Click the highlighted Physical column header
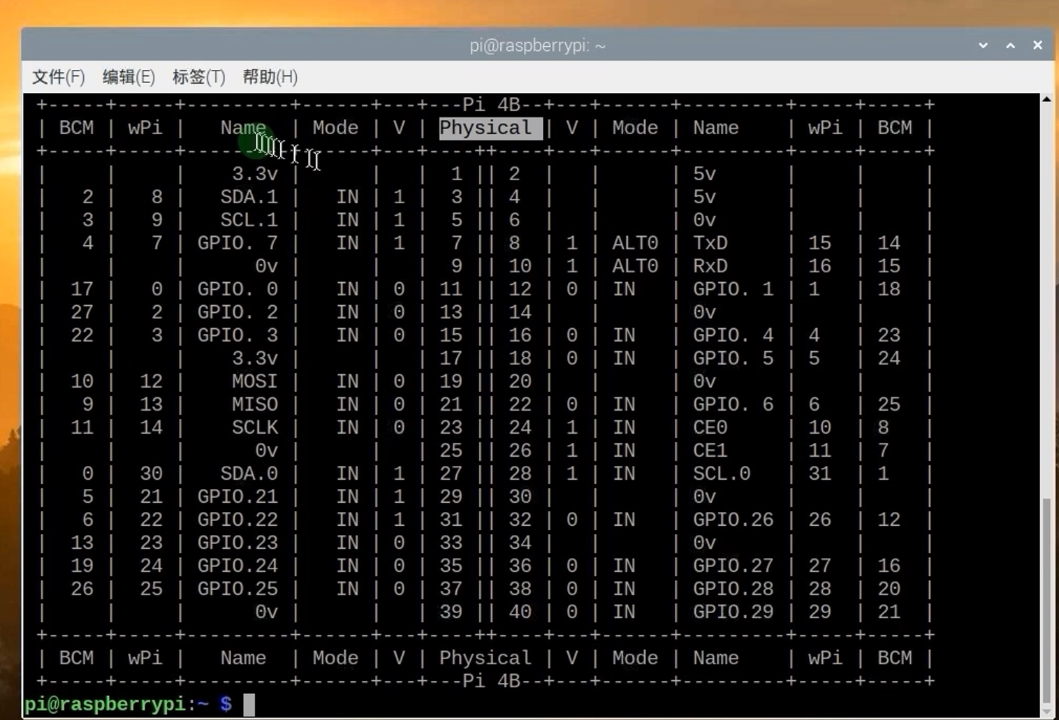The height and width of the screenshot is (720, 1059). (x=490, y=128)
